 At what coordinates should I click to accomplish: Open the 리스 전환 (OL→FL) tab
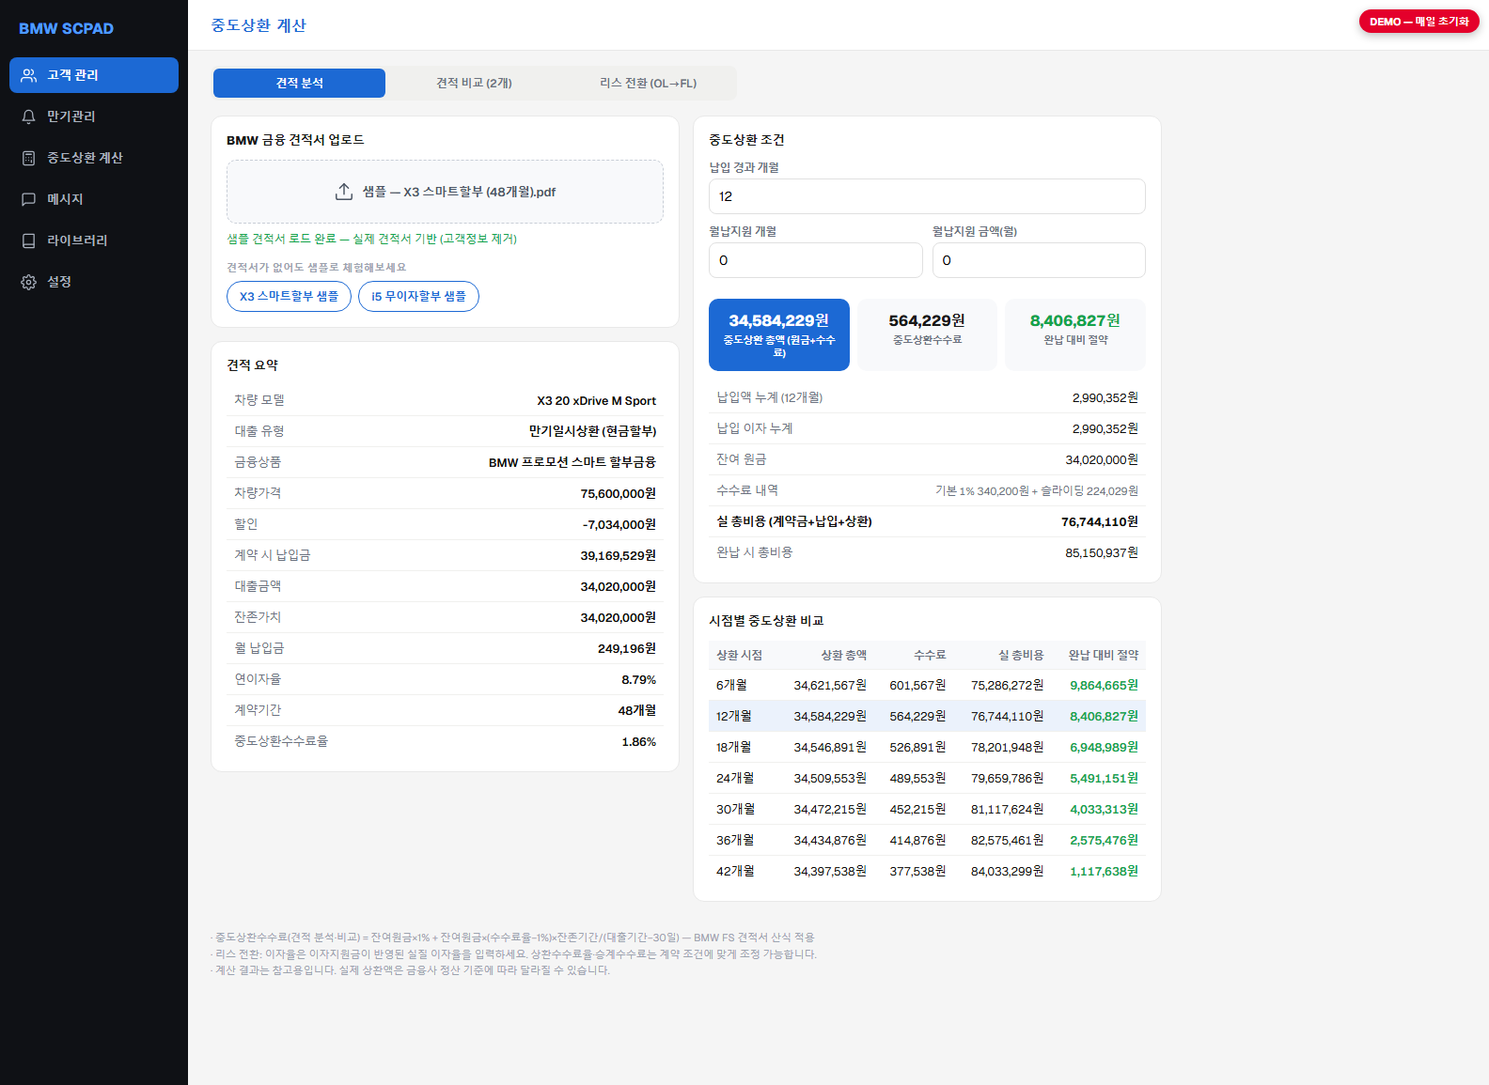(x=649, y=83)
